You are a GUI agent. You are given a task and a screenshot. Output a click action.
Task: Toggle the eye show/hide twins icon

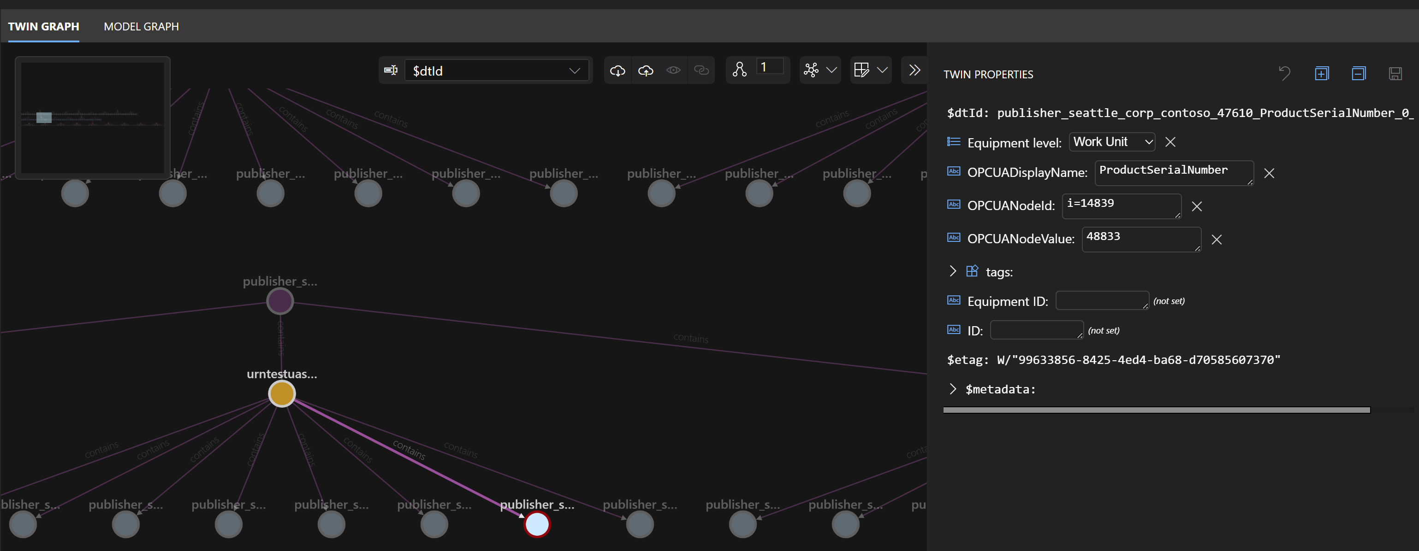point(673,70)
